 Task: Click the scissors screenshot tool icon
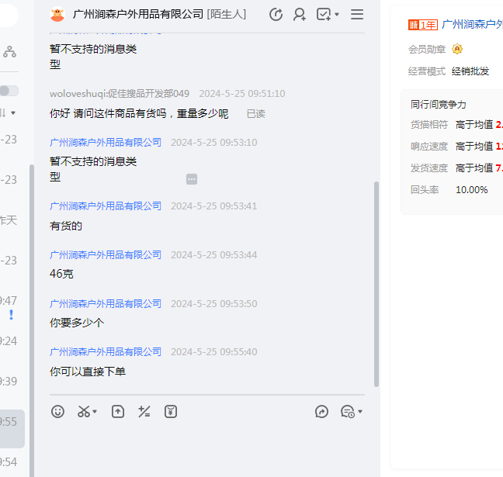pos(84,412)
